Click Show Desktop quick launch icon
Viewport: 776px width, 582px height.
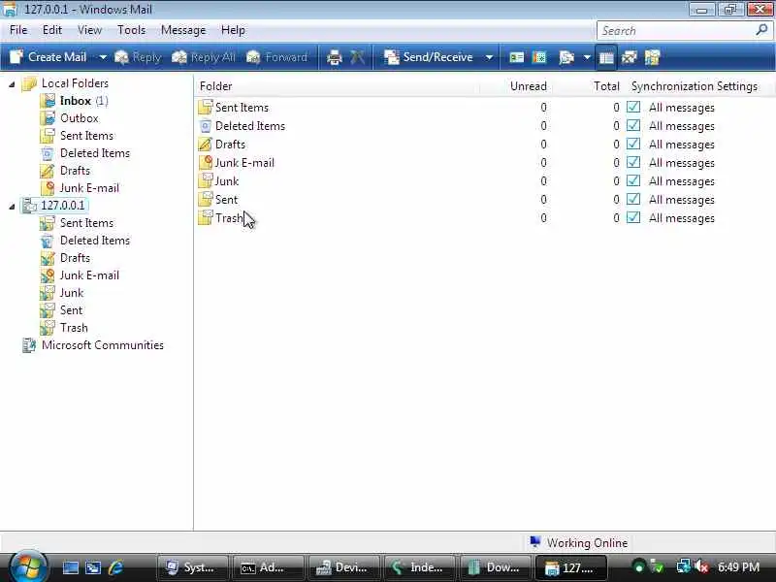coord(70,567)
